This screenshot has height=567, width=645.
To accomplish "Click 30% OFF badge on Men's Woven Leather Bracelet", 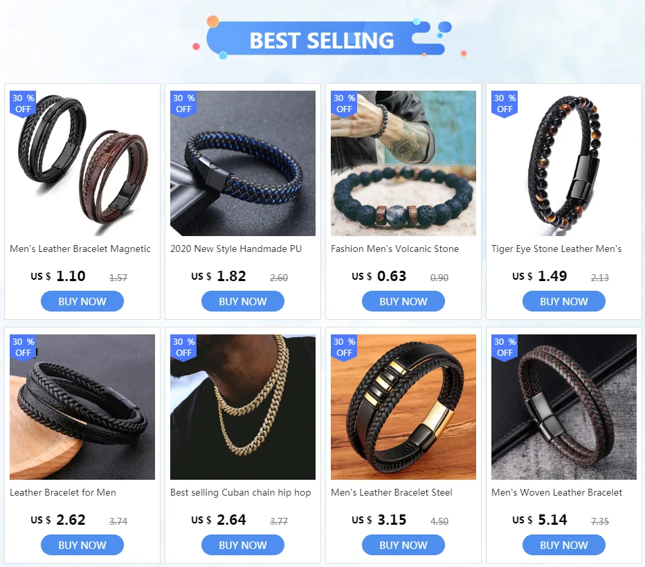I will (505, 348).
